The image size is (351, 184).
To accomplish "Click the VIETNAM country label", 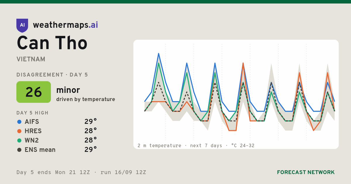I will pyautogui.click(x=31, y=59).
